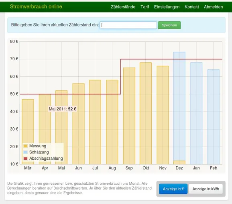232x204 pixels.
Task: Switch display to Anzeige in €
Action: pyautogui.click(x=173, y=189)
